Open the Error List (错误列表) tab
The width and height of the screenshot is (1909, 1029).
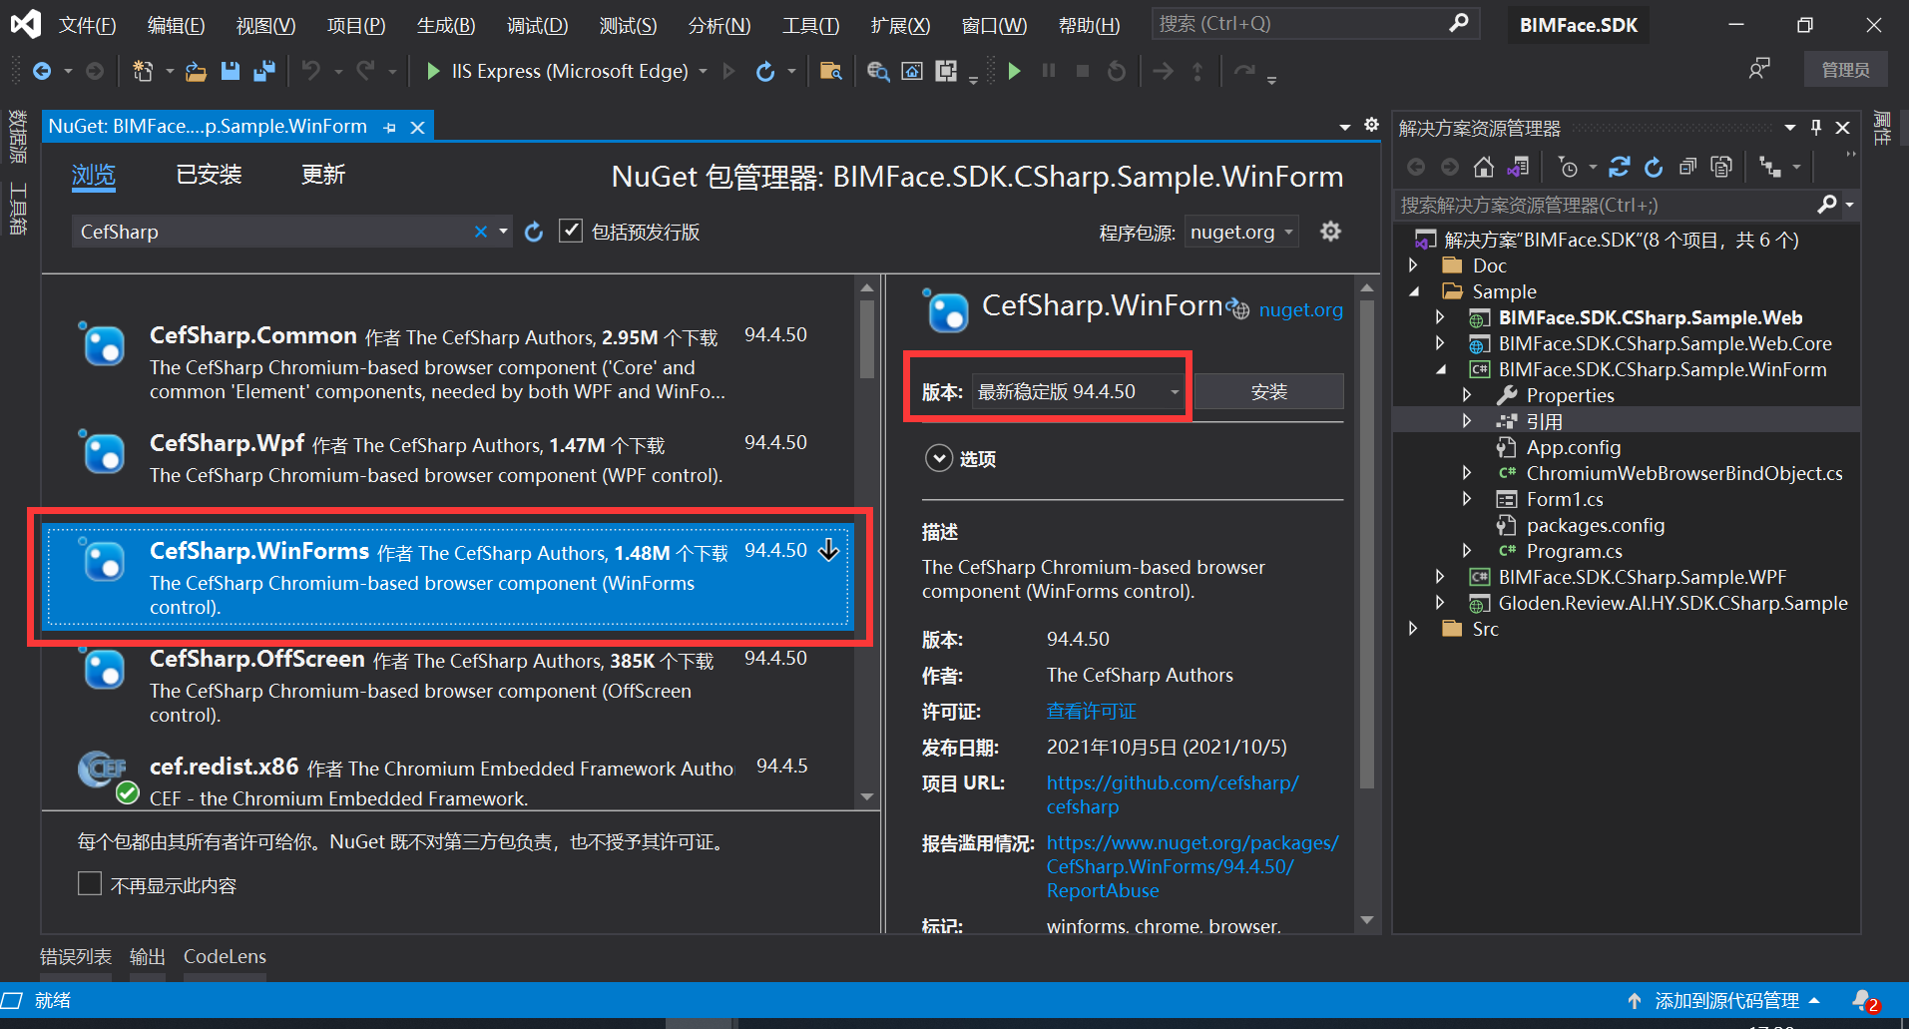(x=76, y=956)
